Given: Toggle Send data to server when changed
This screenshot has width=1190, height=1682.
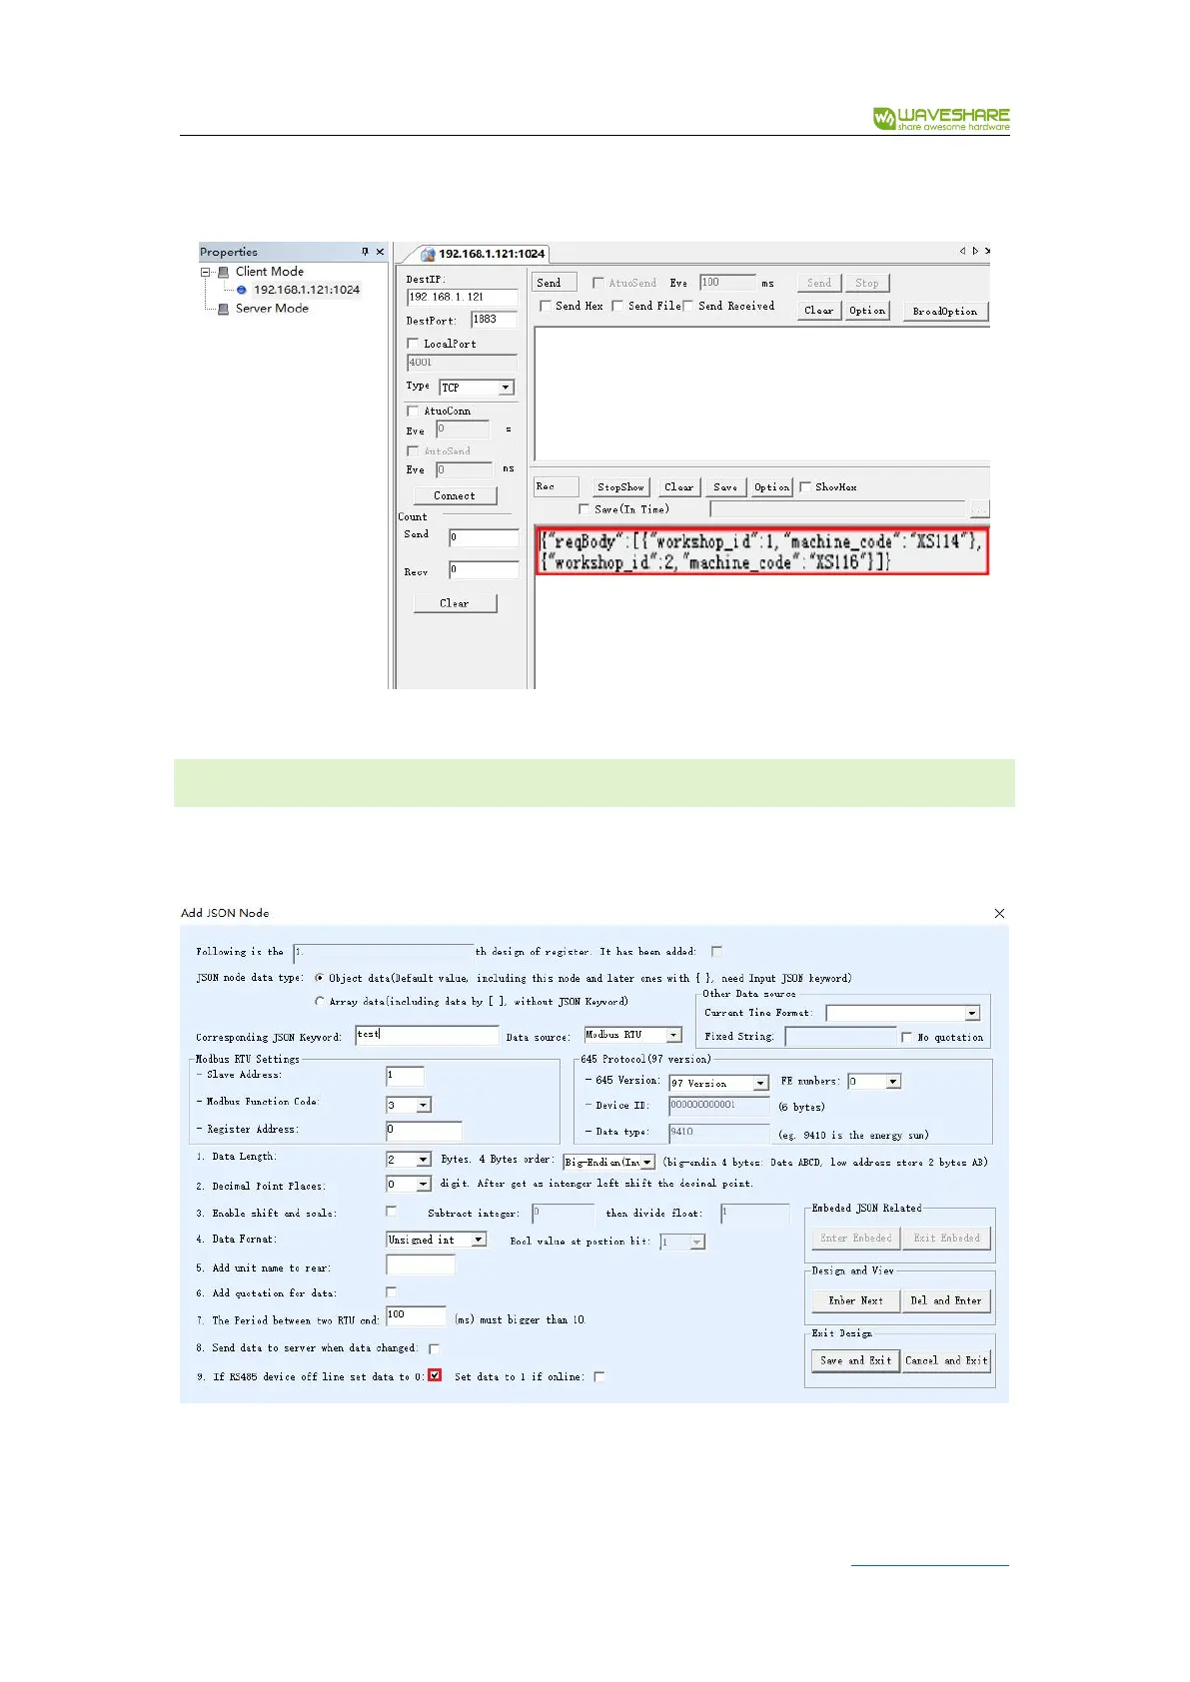Looking at the screenshot, I should click(434, 1349).
